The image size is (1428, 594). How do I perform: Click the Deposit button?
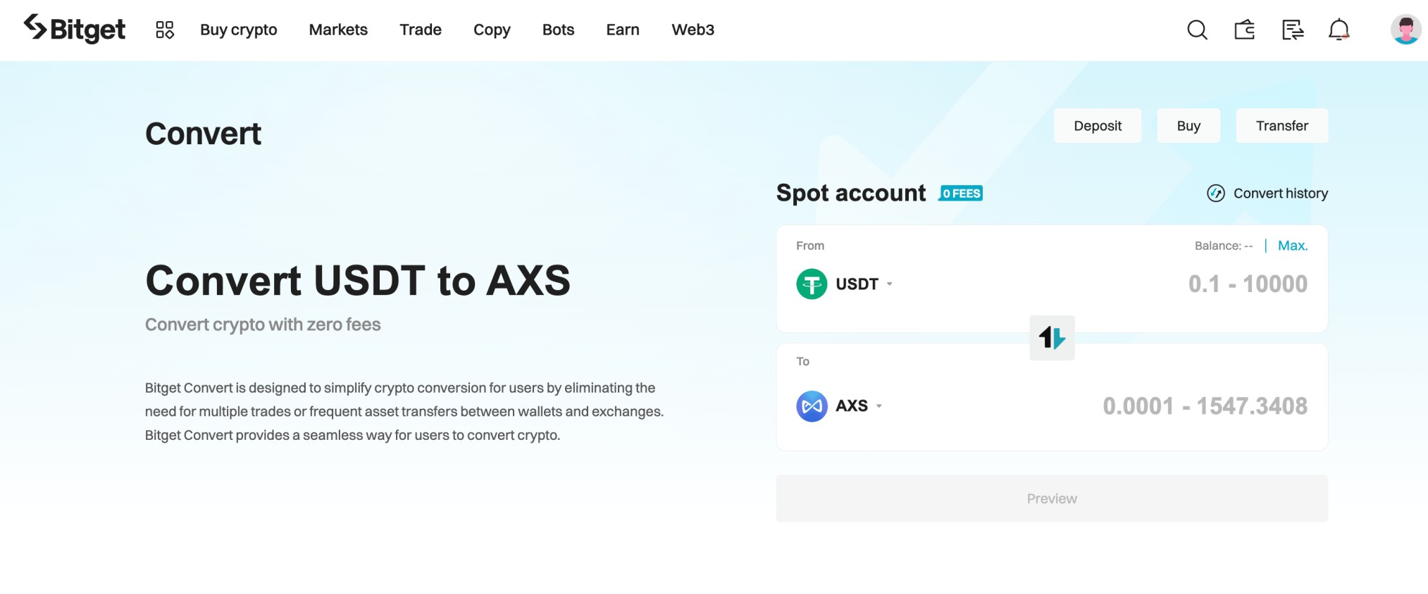click(1098, 125)
